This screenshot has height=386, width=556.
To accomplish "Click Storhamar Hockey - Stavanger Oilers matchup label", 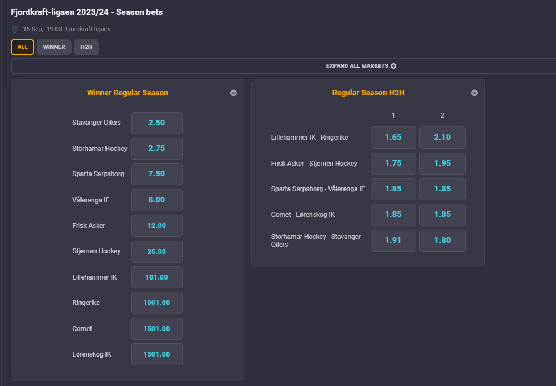I will tap(316, 241).
